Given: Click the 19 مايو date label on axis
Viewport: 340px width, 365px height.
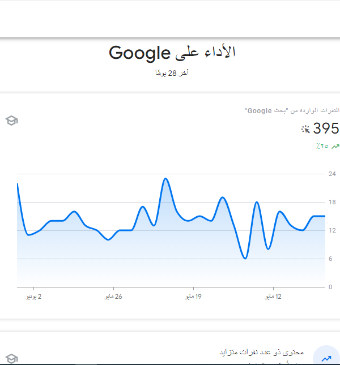Looking at the screenshot, I should [x=193, y=297].
